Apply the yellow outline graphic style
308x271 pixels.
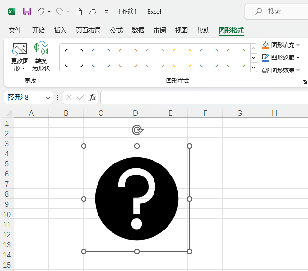pyautogui.click(x=182, y=58)
